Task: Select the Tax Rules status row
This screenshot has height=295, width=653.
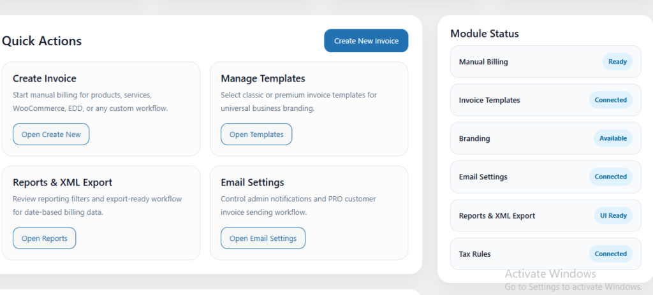Action: (x=546, y=254)
